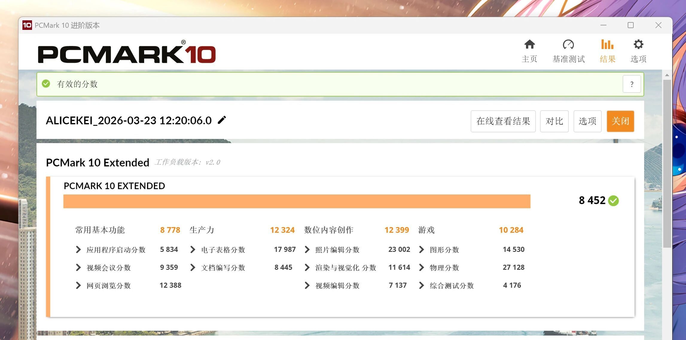Expand the 应用程序启动分数 row
Image resolution: width=686 pixels, height=340 pixels.
point(78,249)
